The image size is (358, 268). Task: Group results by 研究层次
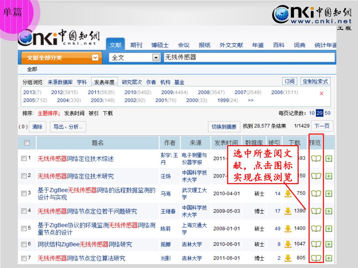(x=132, y=82)
